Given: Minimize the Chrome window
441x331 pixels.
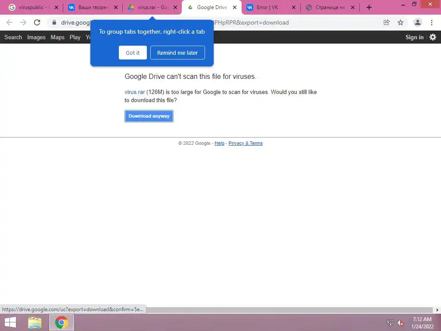Looking at the screenshot, I should (403, 4).
